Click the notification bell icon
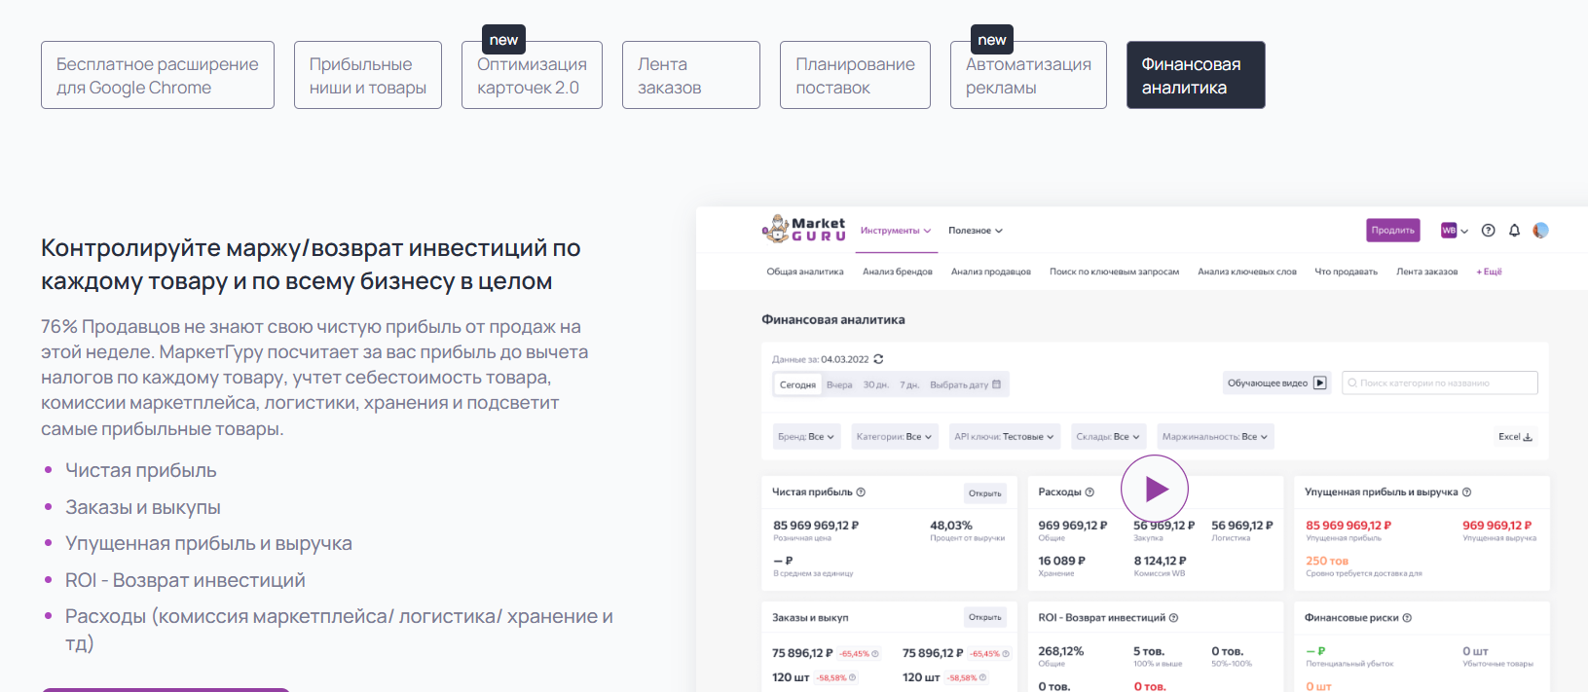 (1514, 231)
